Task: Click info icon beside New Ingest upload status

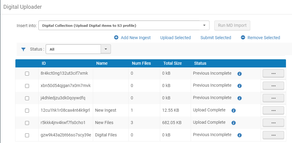Action: pos(233,110)
